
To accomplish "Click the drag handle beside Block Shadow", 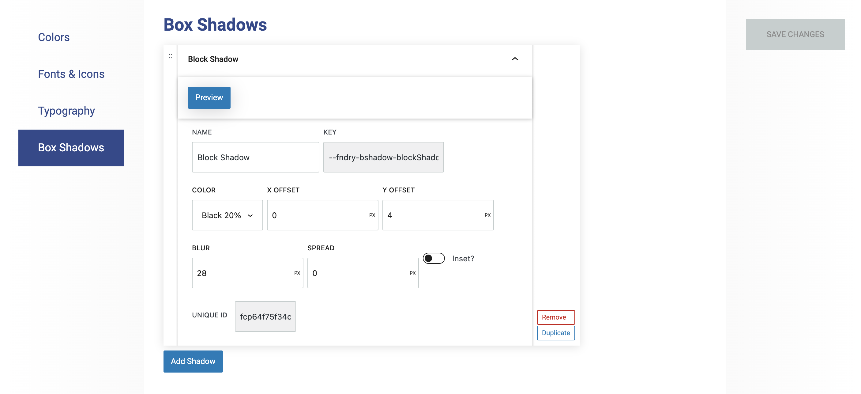I will 170,56.
